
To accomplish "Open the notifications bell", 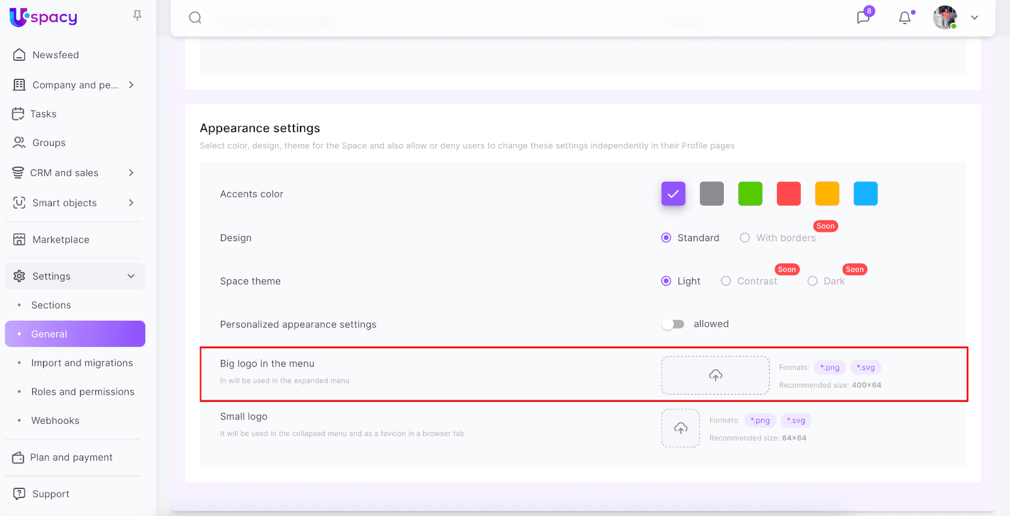I will pos(905,18).
